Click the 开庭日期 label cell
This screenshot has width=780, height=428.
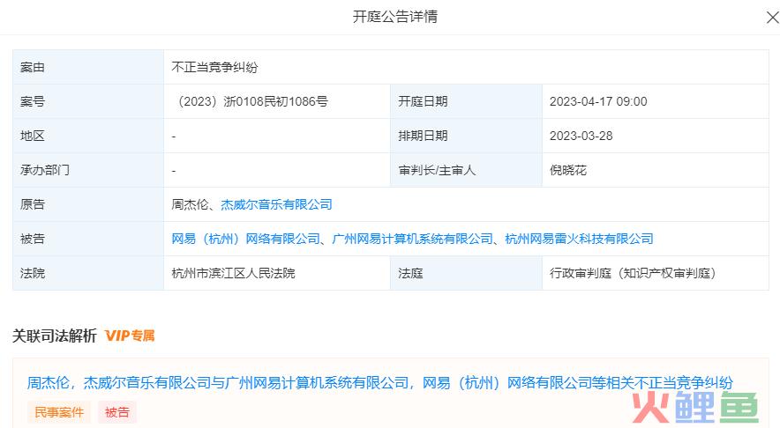(466, 101)
